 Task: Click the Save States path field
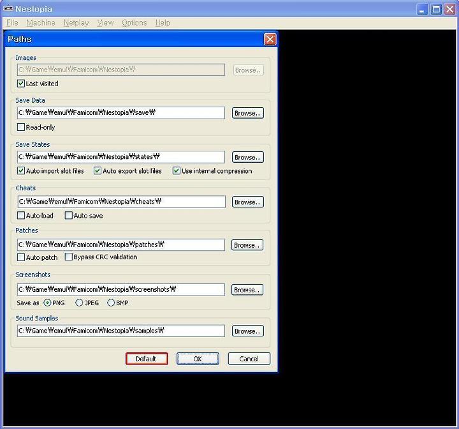121,157
